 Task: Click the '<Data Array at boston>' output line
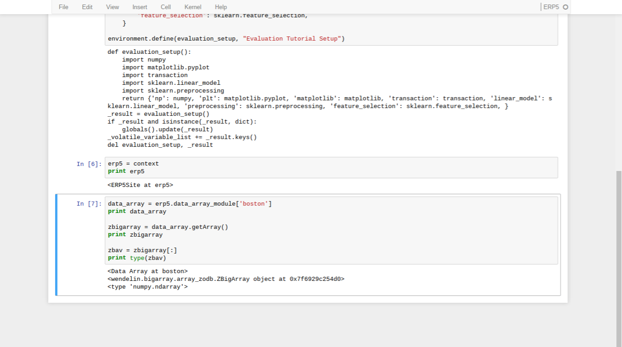[x=148, y=271]
